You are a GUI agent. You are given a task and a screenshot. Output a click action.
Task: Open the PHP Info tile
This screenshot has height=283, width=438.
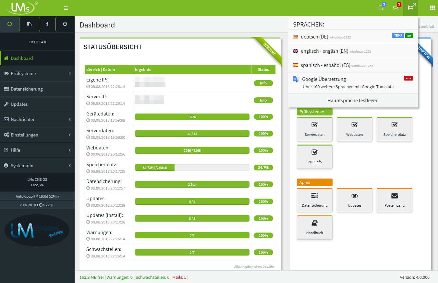(315, 157)
